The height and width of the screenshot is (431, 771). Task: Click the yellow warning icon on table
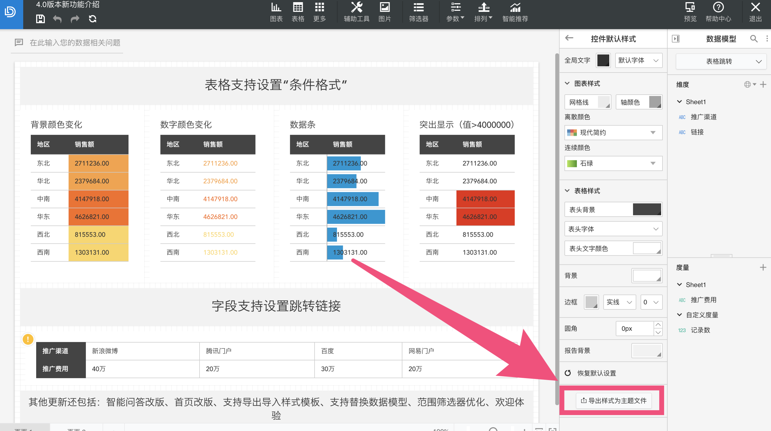[28, 339]
